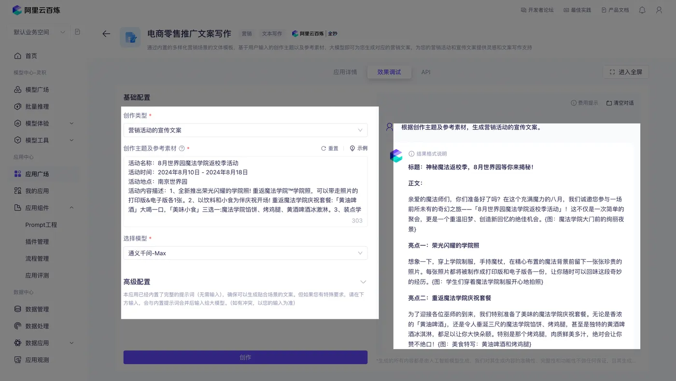Click the 我的应用 icon in sidebar

tap(18, 191)
